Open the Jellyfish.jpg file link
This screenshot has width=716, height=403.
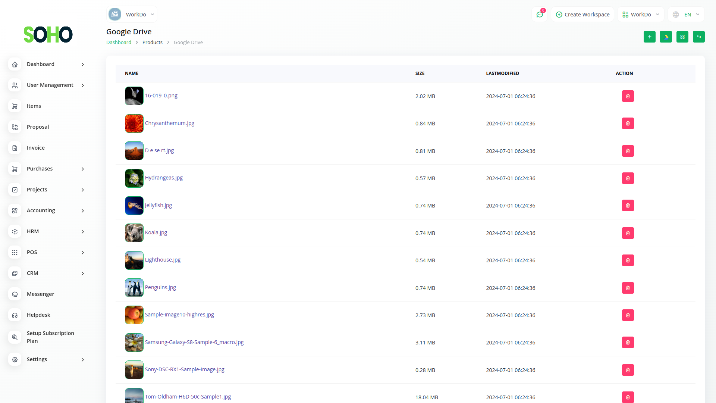click(158, 205)
